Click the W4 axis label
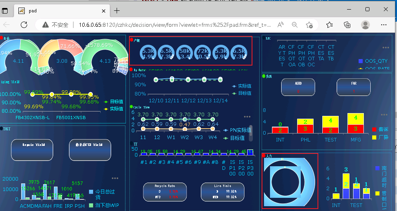This screenshot has width=397, height=211. click(212, 137)
